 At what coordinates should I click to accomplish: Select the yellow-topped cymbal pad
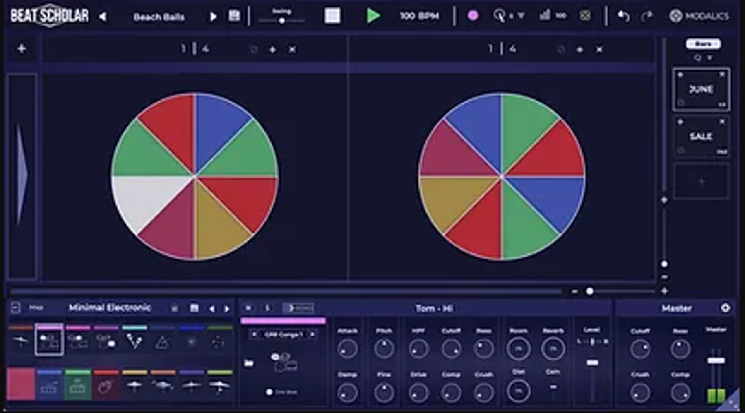(135, 385)
